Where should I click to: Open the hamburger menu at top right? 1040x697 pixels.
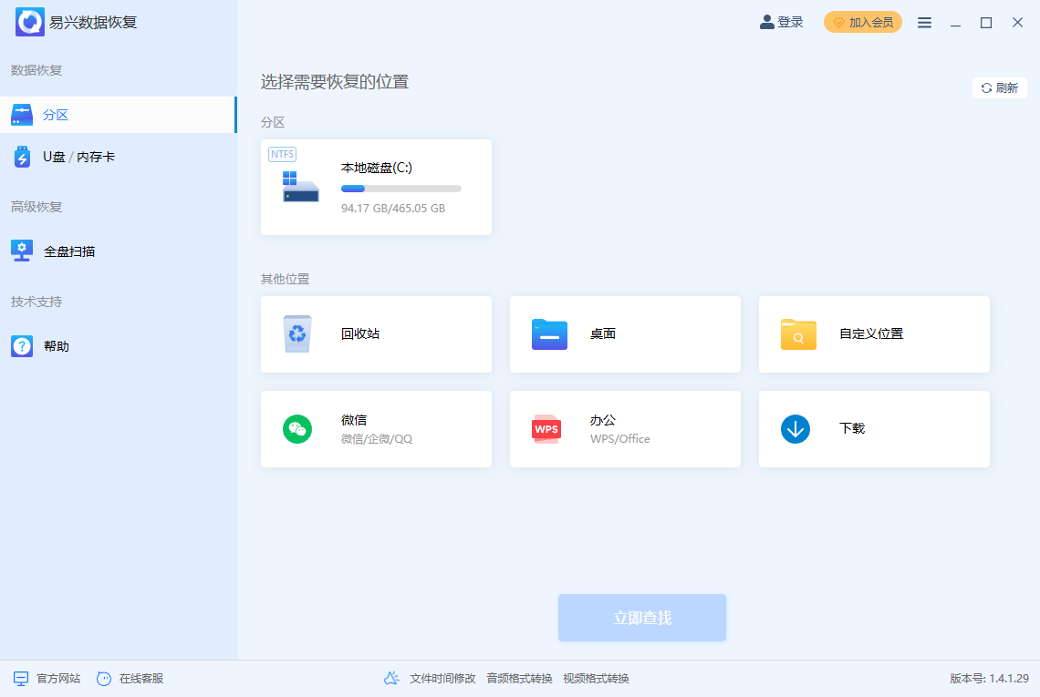pos(924,22)
